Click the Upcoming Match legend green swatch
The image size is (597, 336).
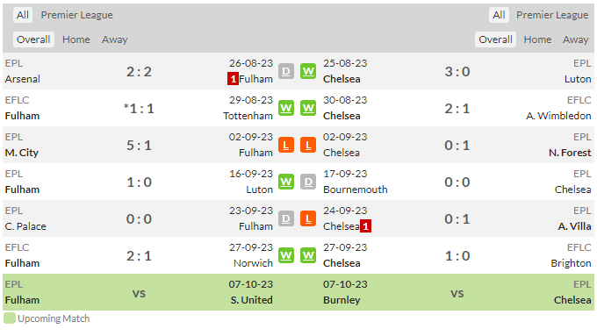click(10, 318)
